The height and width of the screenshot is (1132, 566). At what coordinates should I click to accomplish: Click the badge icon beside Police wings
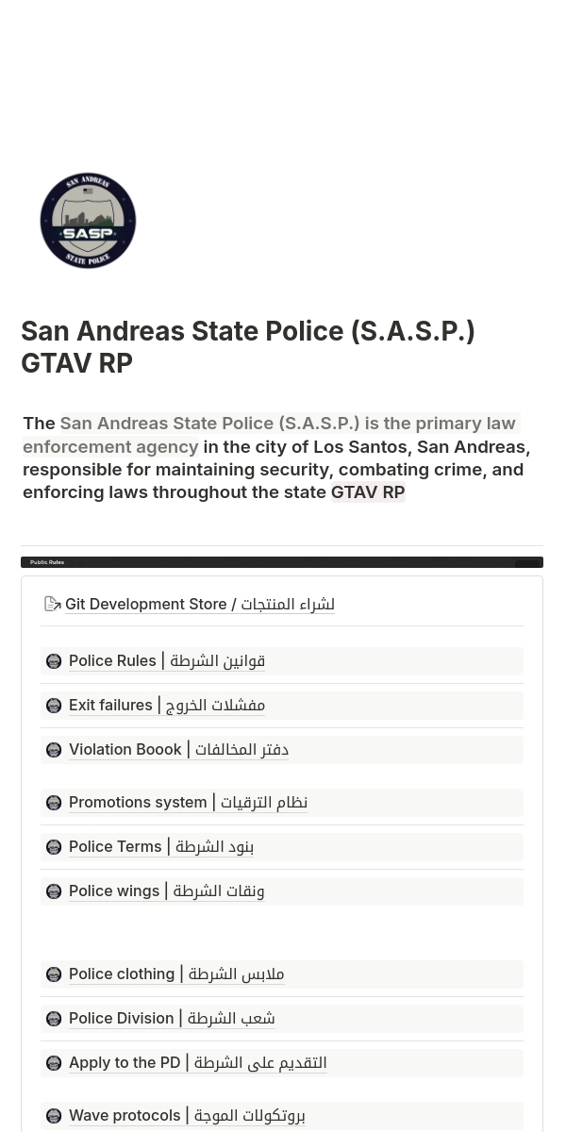pos(54,891)
